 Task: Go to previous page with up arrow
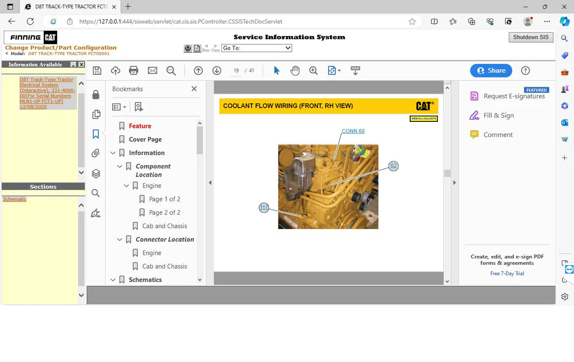coord(198,71)
